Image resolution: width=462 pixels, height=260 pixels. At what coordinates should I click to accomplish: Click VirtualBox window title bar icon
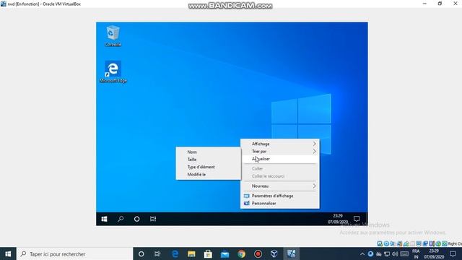pyautogui.click(x=3, y=4)
